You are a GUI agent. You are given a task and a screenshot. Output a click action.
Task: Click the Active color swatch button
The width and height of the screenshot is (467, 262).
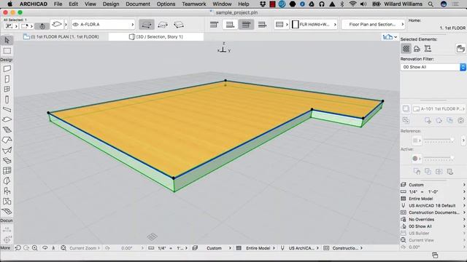click(x=417, y=159)
